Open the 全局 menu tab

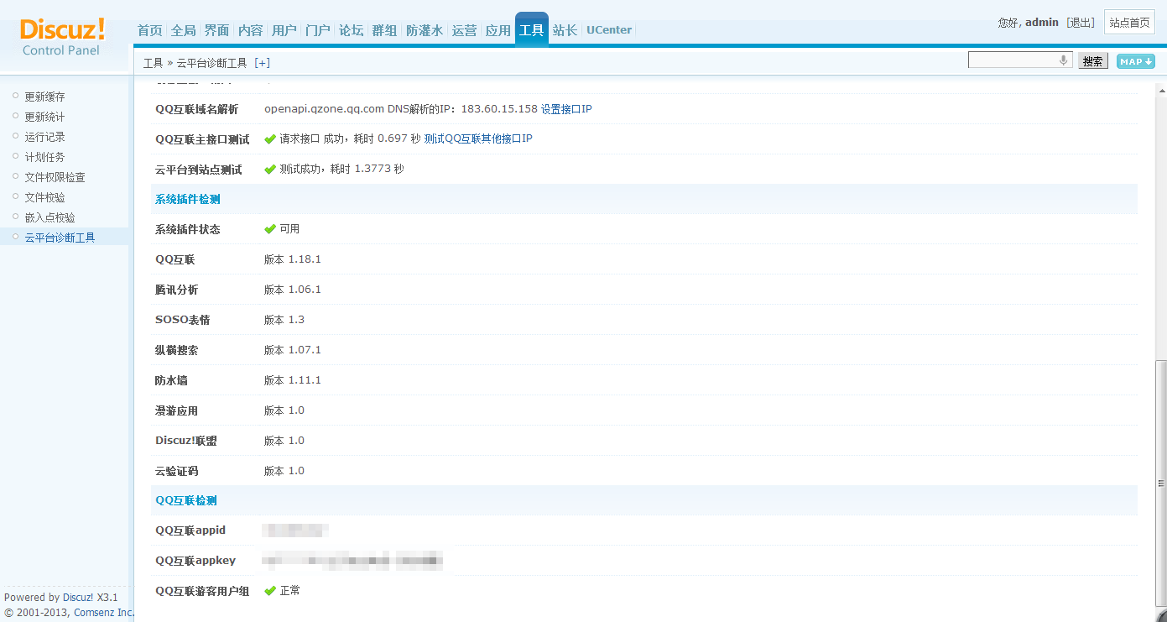184,30
